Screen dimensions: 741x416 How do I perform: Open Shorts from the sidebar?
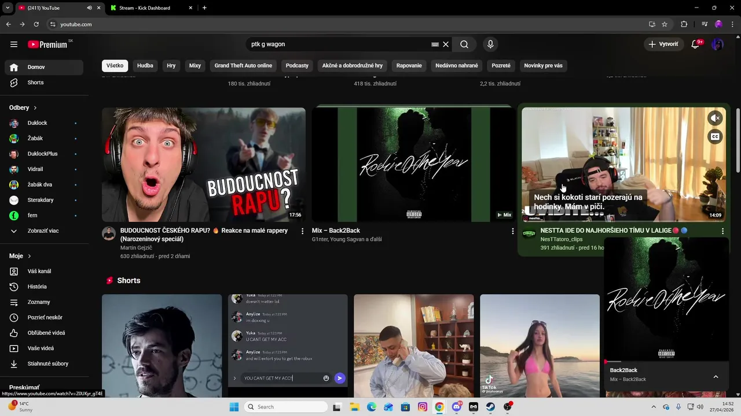[x=44, y=83]
